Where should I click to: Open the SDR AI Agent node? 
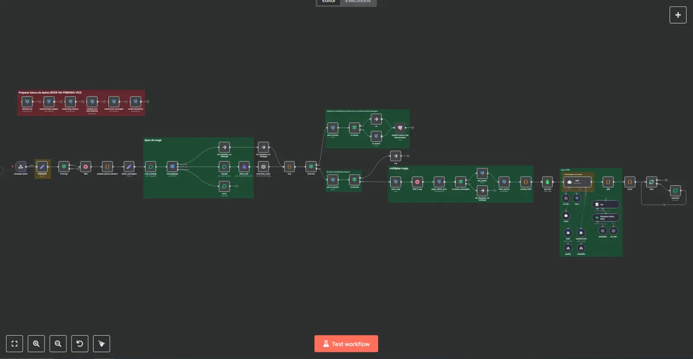577,182
